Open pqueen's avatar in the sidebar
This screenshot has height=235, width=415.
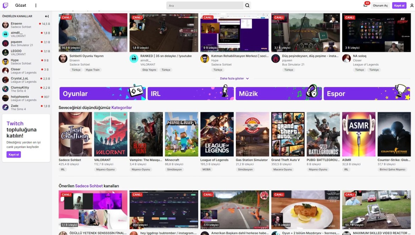click(x=5, y=43)
